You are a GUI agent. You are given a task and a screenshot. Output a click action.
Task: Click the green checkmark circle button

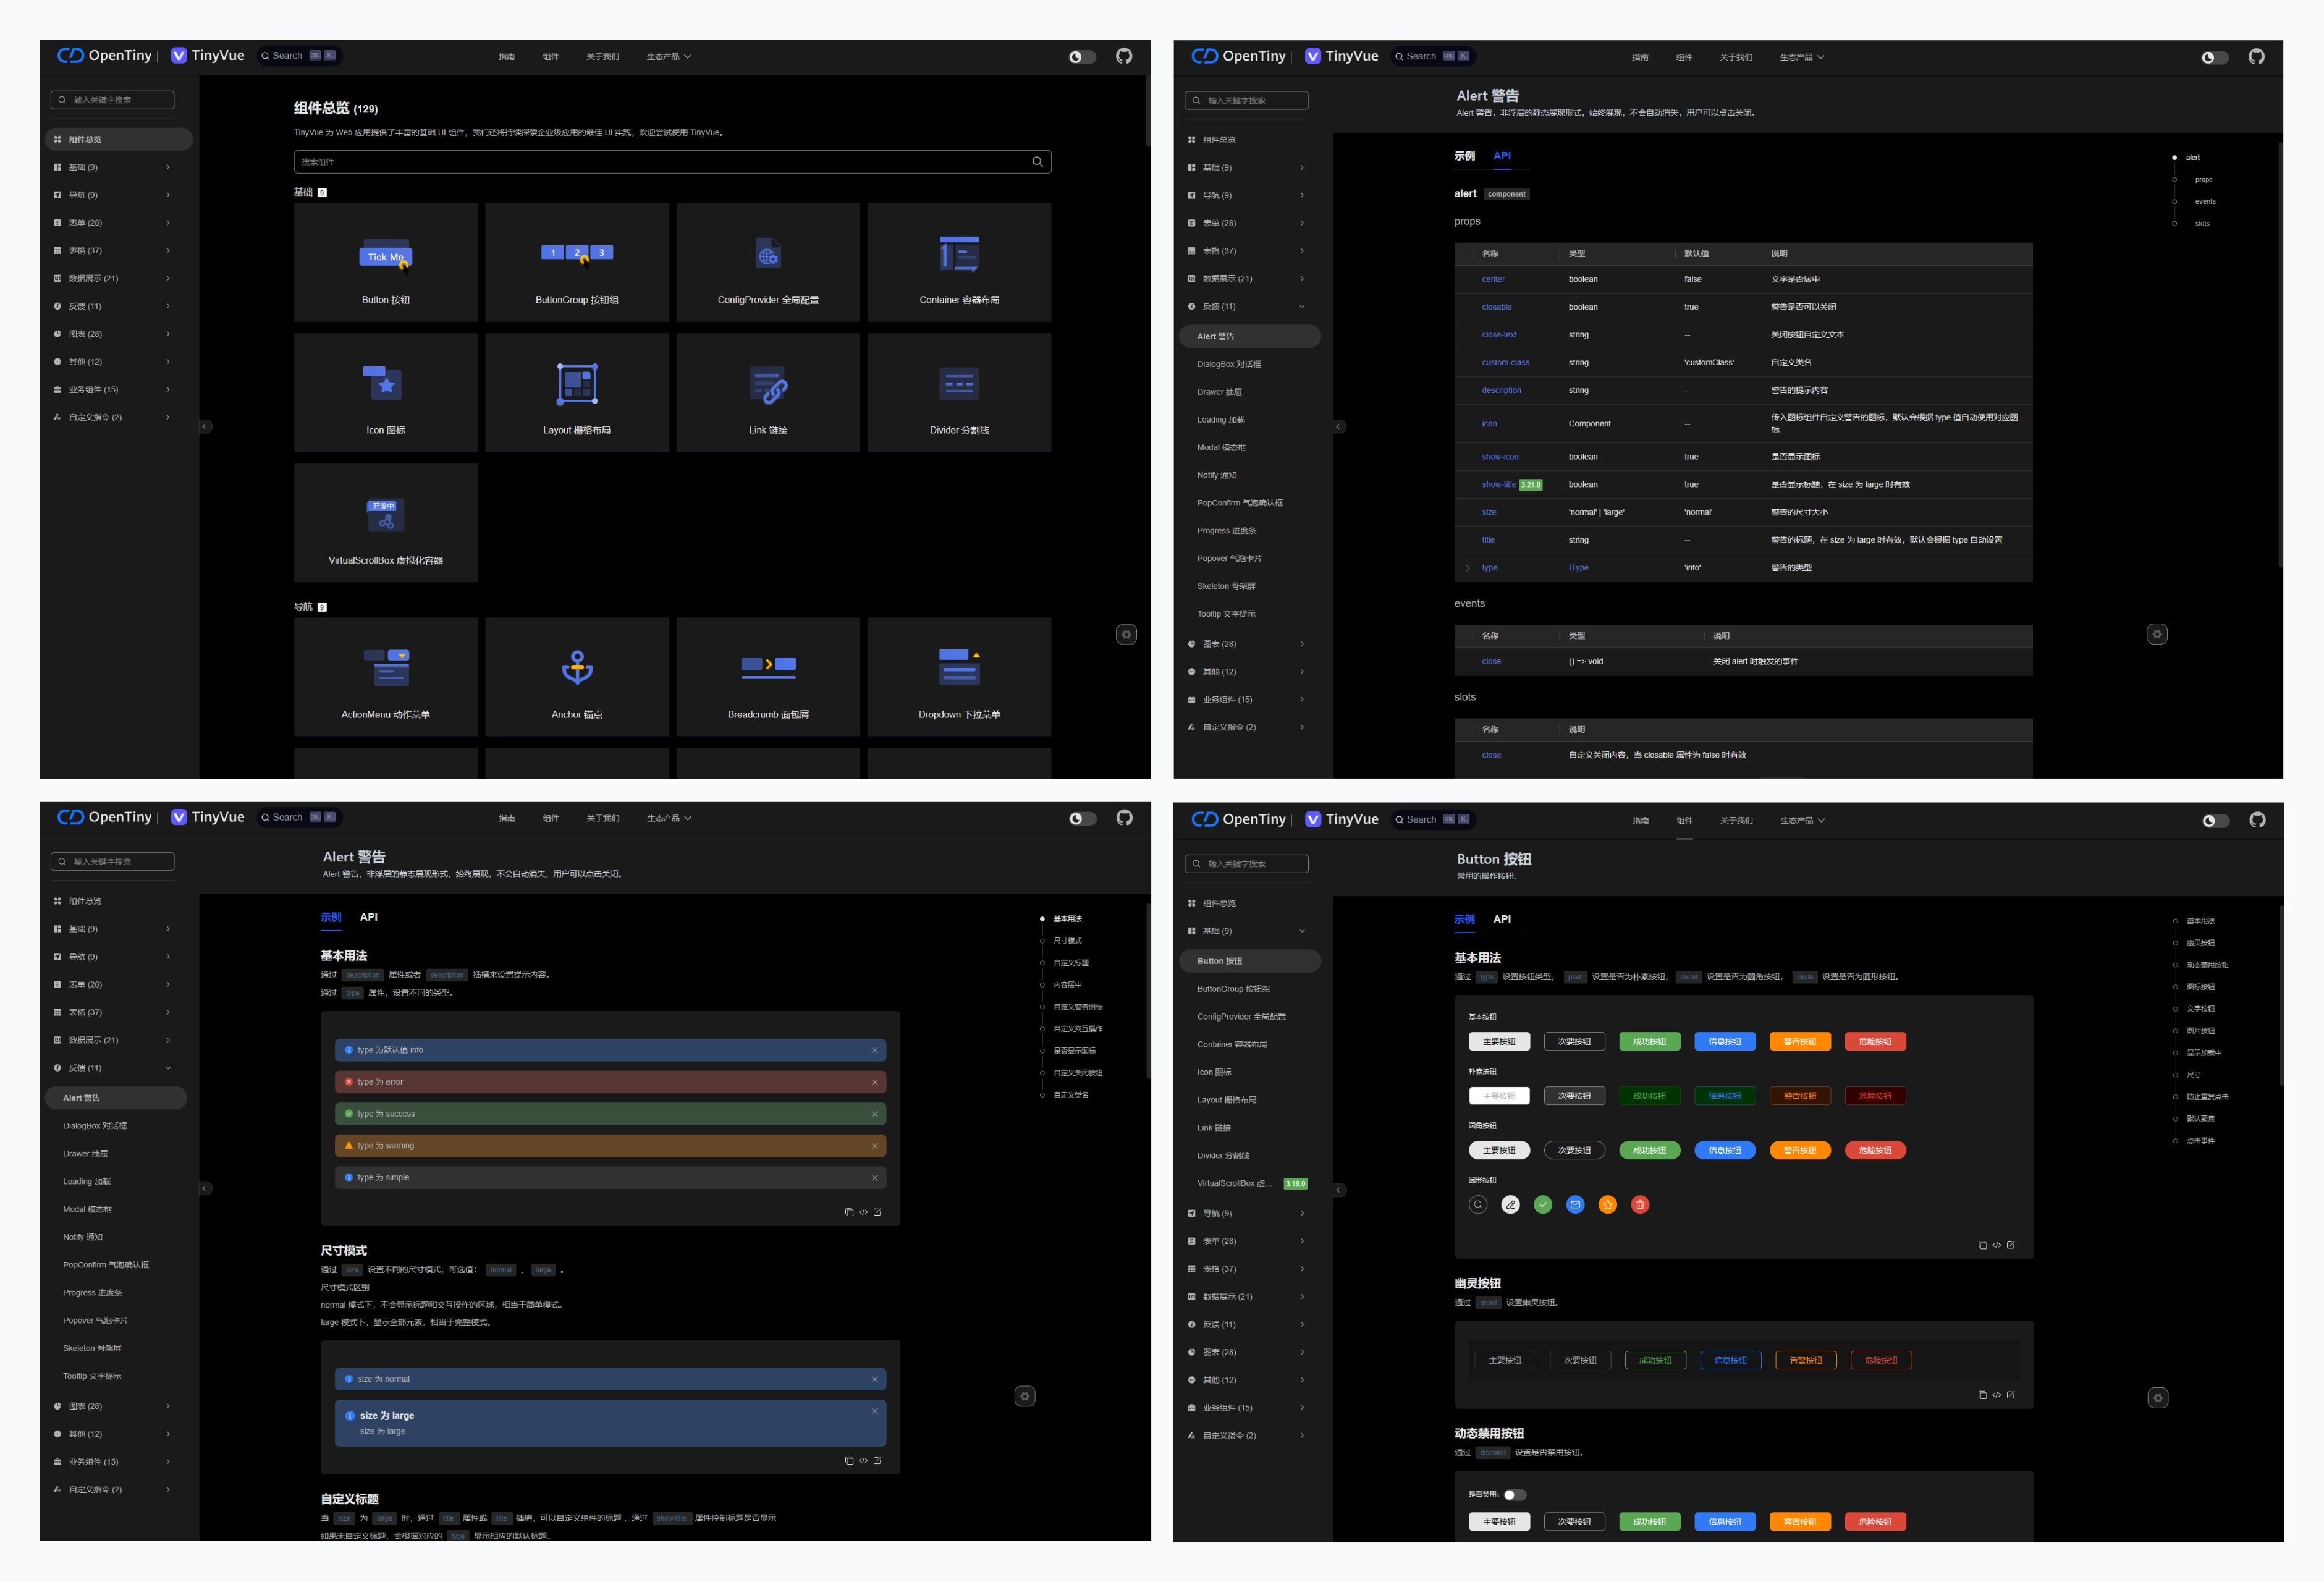(x=1543, y=1205)
